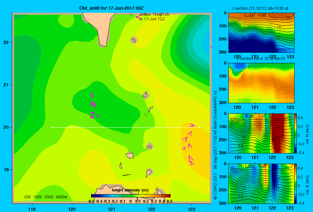
Task: Click the vel. N color scale bar
Action: [x=295, y=133]
